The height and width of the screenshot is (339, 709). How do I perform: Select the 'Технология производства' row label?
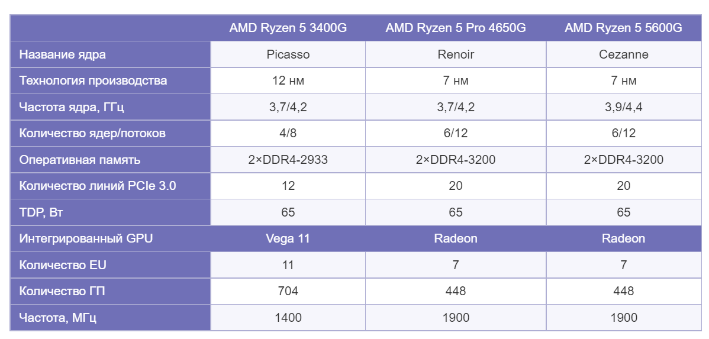[x=93, y=80]
